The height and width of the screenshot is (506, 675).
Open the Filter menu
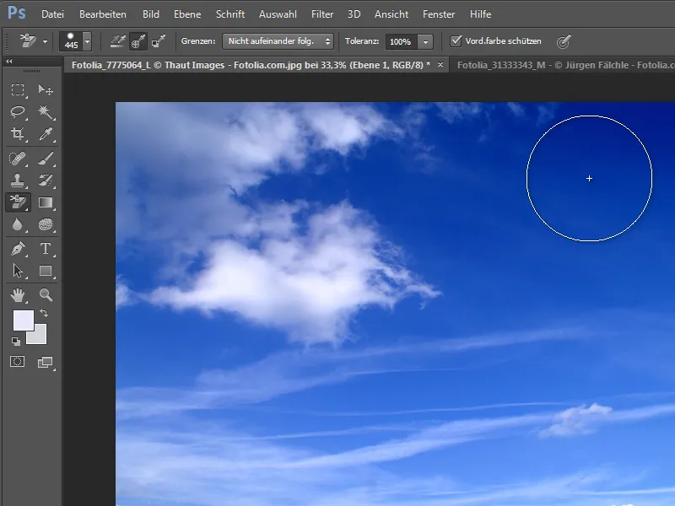click(x=322, y=14)
